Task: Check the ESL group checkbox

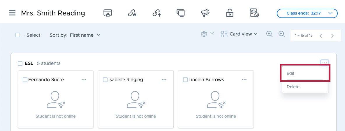Action: coord(20,63)
